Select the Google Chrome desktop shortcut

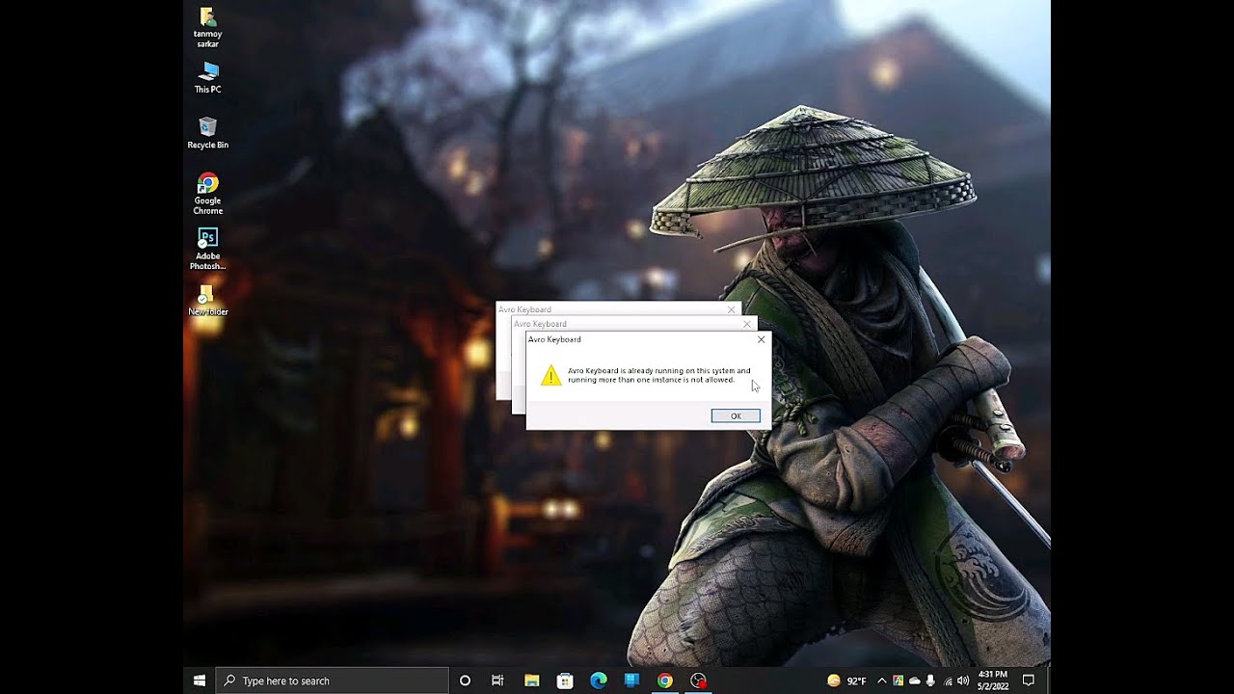click(207, 194)
